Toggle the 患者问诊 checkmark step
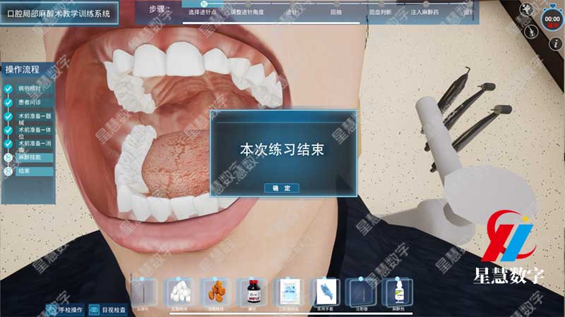The height and width of the screenshot is (317, 565). coord(8,103)
